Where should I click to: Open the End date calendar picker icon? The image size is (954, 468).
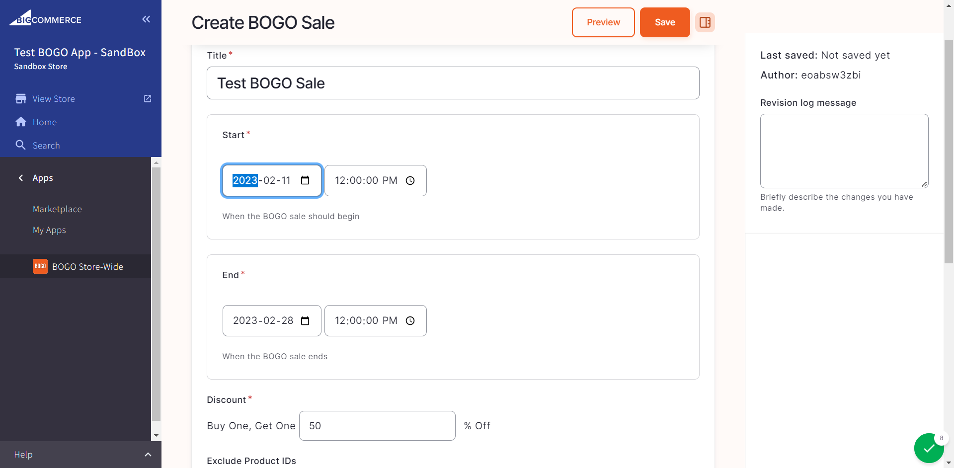click(305, 320)
